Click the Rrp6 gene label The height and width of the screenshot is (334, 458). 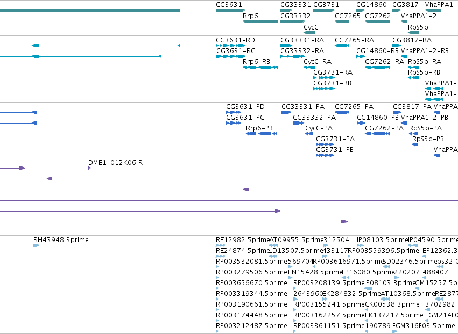[250, 16]
